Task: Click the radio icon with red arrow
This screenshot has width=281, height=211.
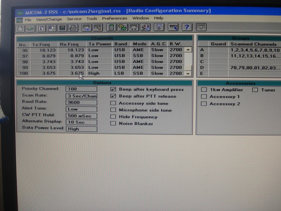Action: (98, 28)
